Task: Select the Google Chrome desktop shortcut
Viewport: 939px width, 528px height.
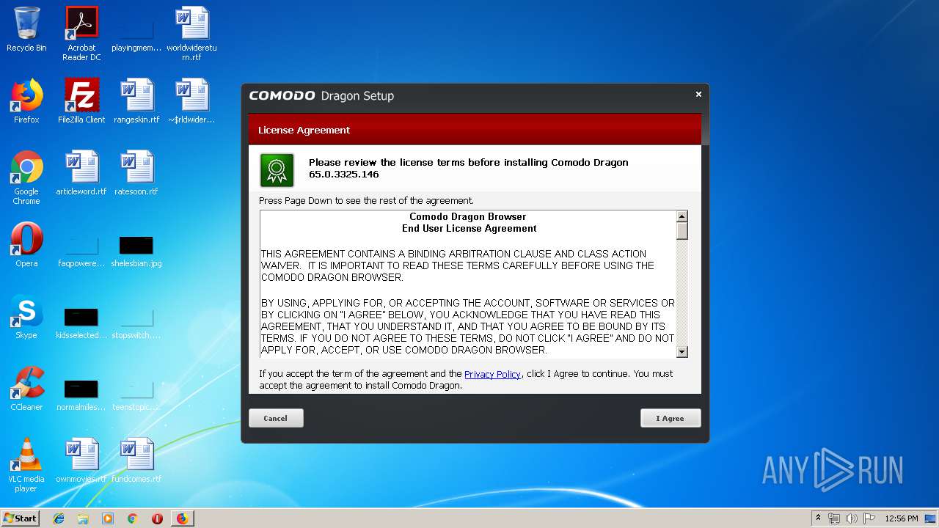Action: [26, 178]
